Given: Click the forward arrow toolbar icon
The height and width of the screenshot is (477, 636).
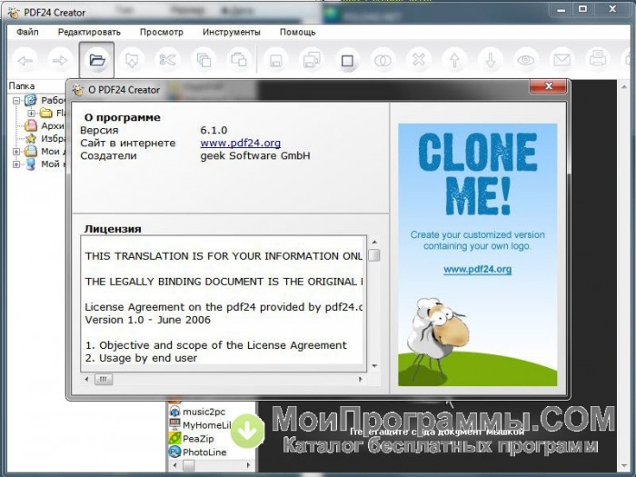Looking at the screenshot, I should click(60, 61).
